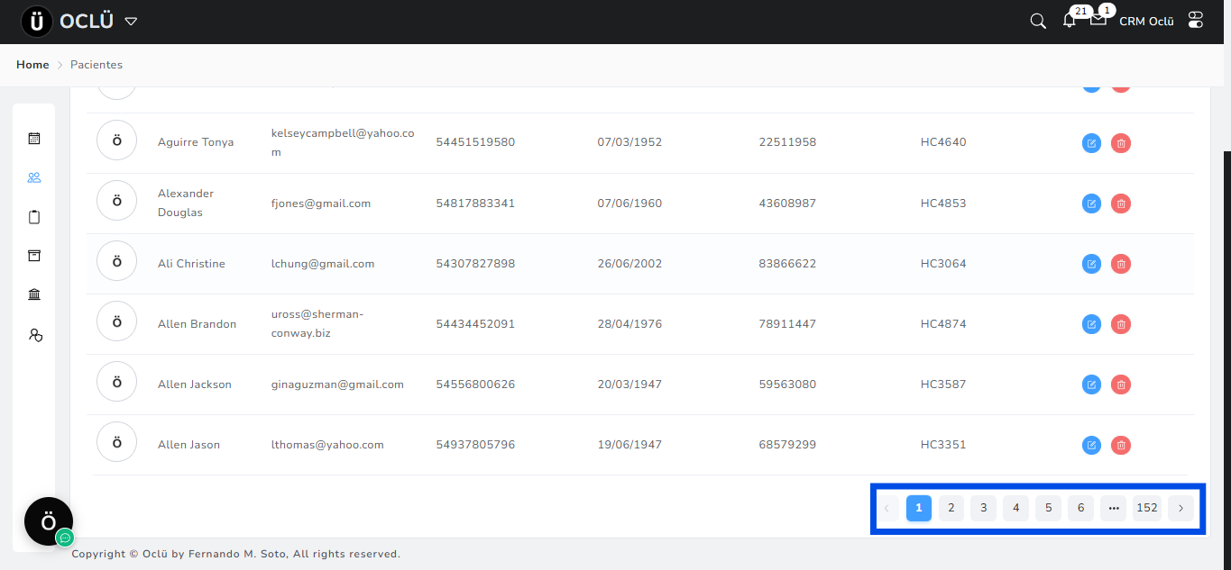Click birth date 26/06/2002

629,264
